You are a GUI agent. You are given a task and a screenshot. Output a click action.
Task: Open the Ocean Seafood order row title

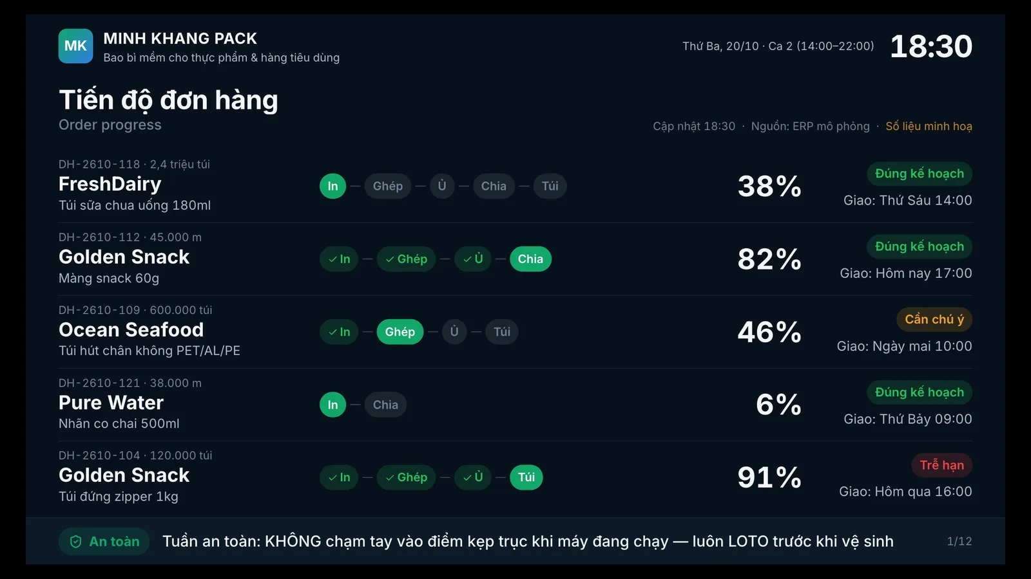(131, 329)
